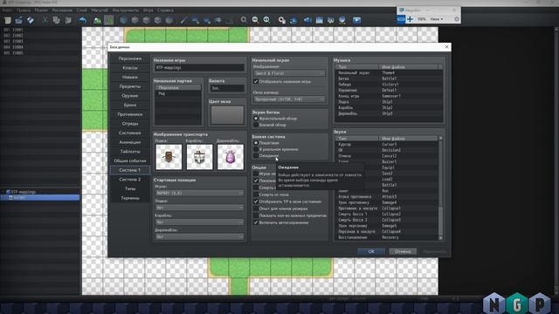Click the Magnifier window plus icon
Viewport: 559px width, 314px height.
410,19
